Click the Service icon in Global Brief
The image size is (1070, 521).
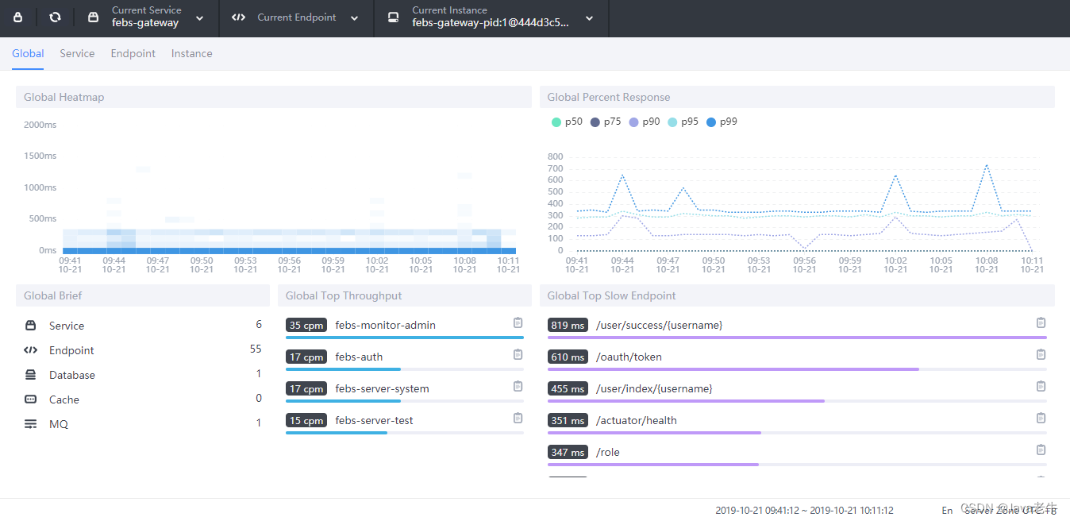pos(31,326)
